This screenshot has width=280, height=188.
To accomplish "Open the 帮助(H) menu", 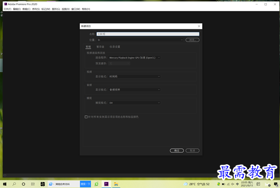I will coord(86,9).
